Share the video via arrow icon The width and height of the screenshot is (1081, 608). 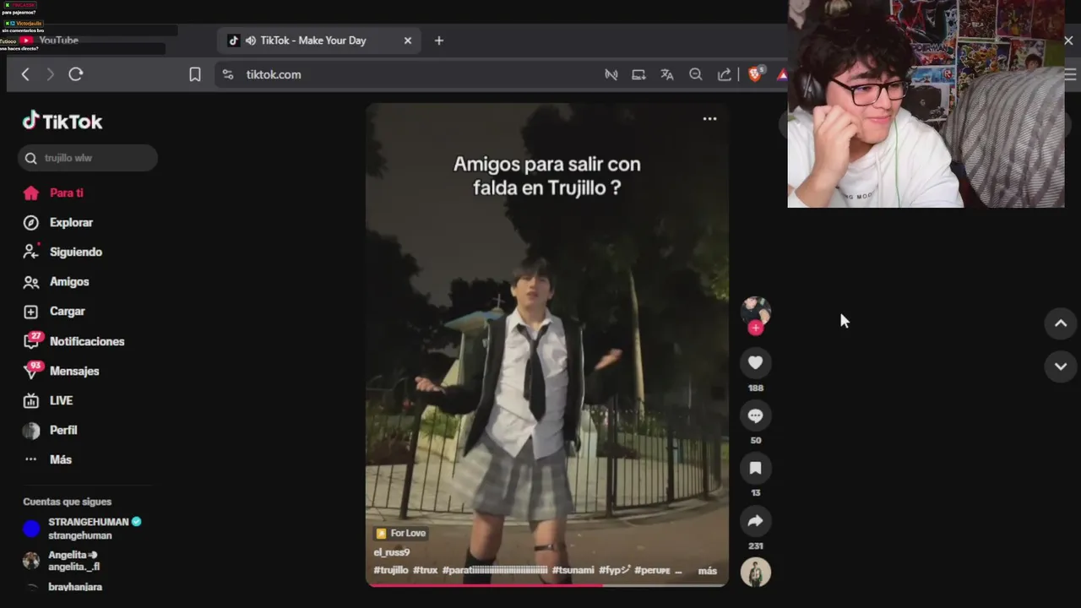pyautogui.click(x=756, y=521)
